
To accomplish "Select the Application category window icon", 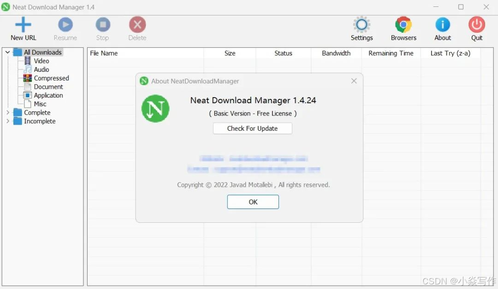I will tap(28, 95).
